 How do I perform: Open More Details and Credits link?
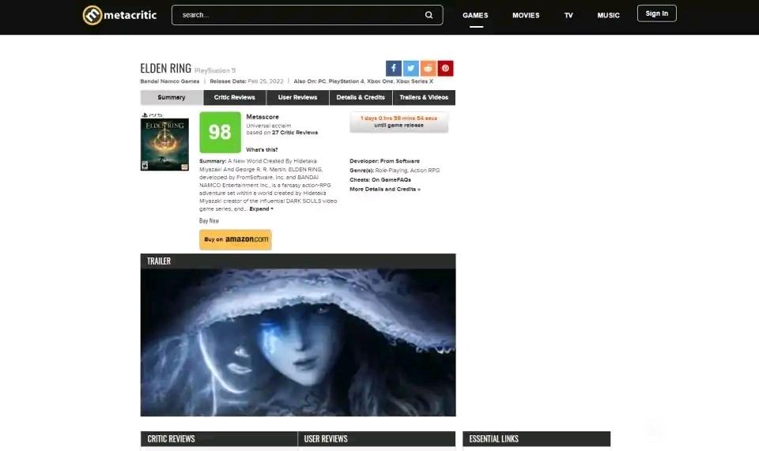[x=385, y=189]
